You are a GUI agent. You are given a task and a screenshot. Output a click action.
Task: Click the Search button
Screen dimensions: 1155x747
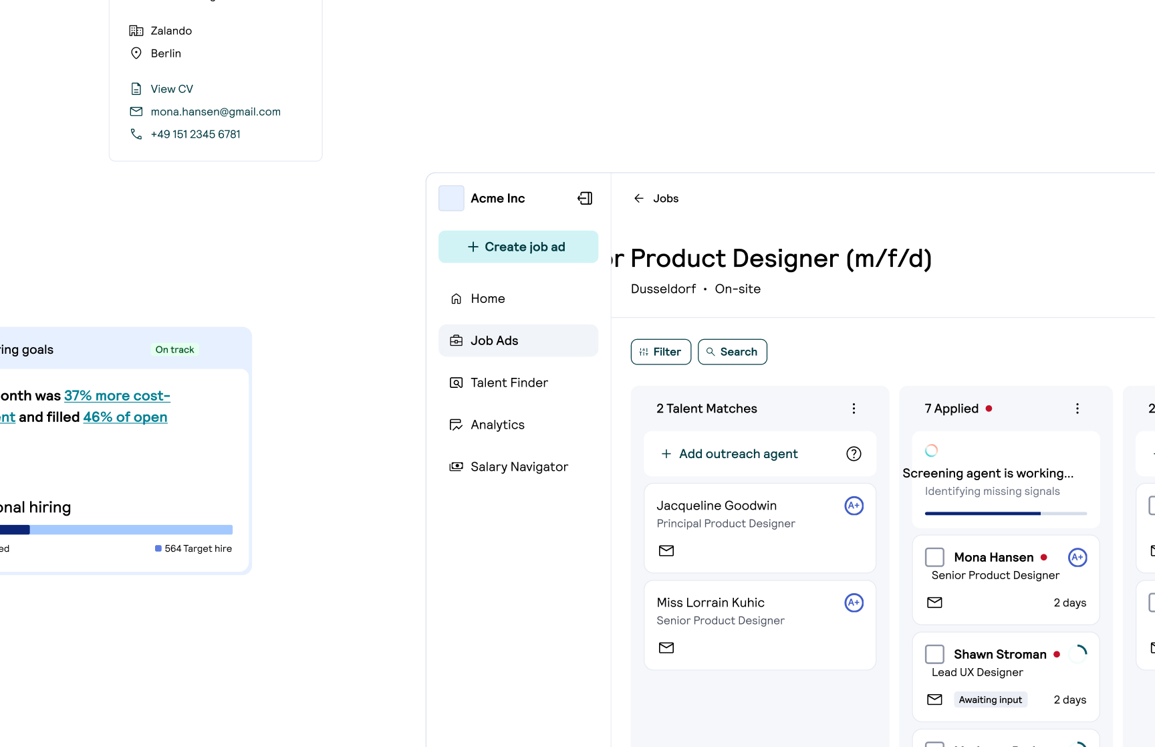pyautogui.click(x=733, y=352)
